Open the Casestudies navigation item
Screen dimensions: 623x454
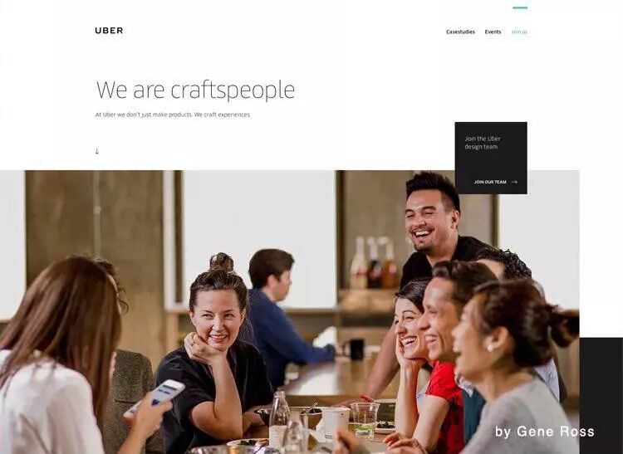tap(460, 32)
